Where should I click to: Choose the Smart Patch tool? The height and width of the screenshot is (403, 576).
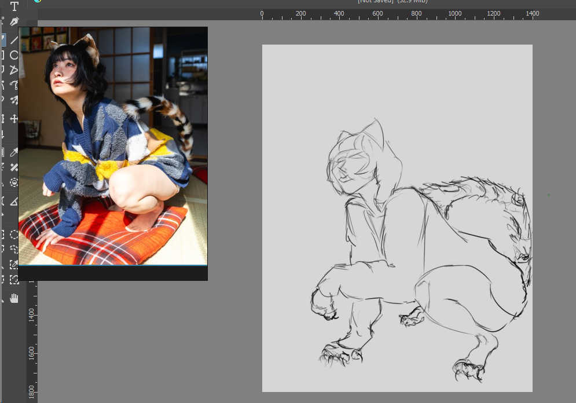[x=14, y=167]
